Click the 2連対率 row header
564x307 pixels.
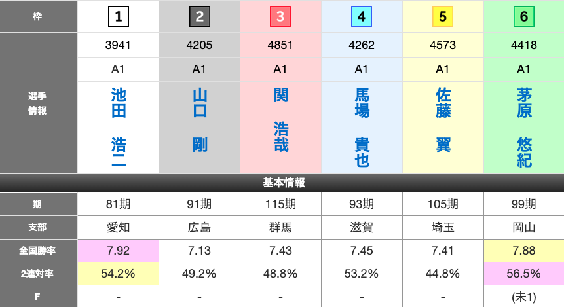tap(39, 274)
